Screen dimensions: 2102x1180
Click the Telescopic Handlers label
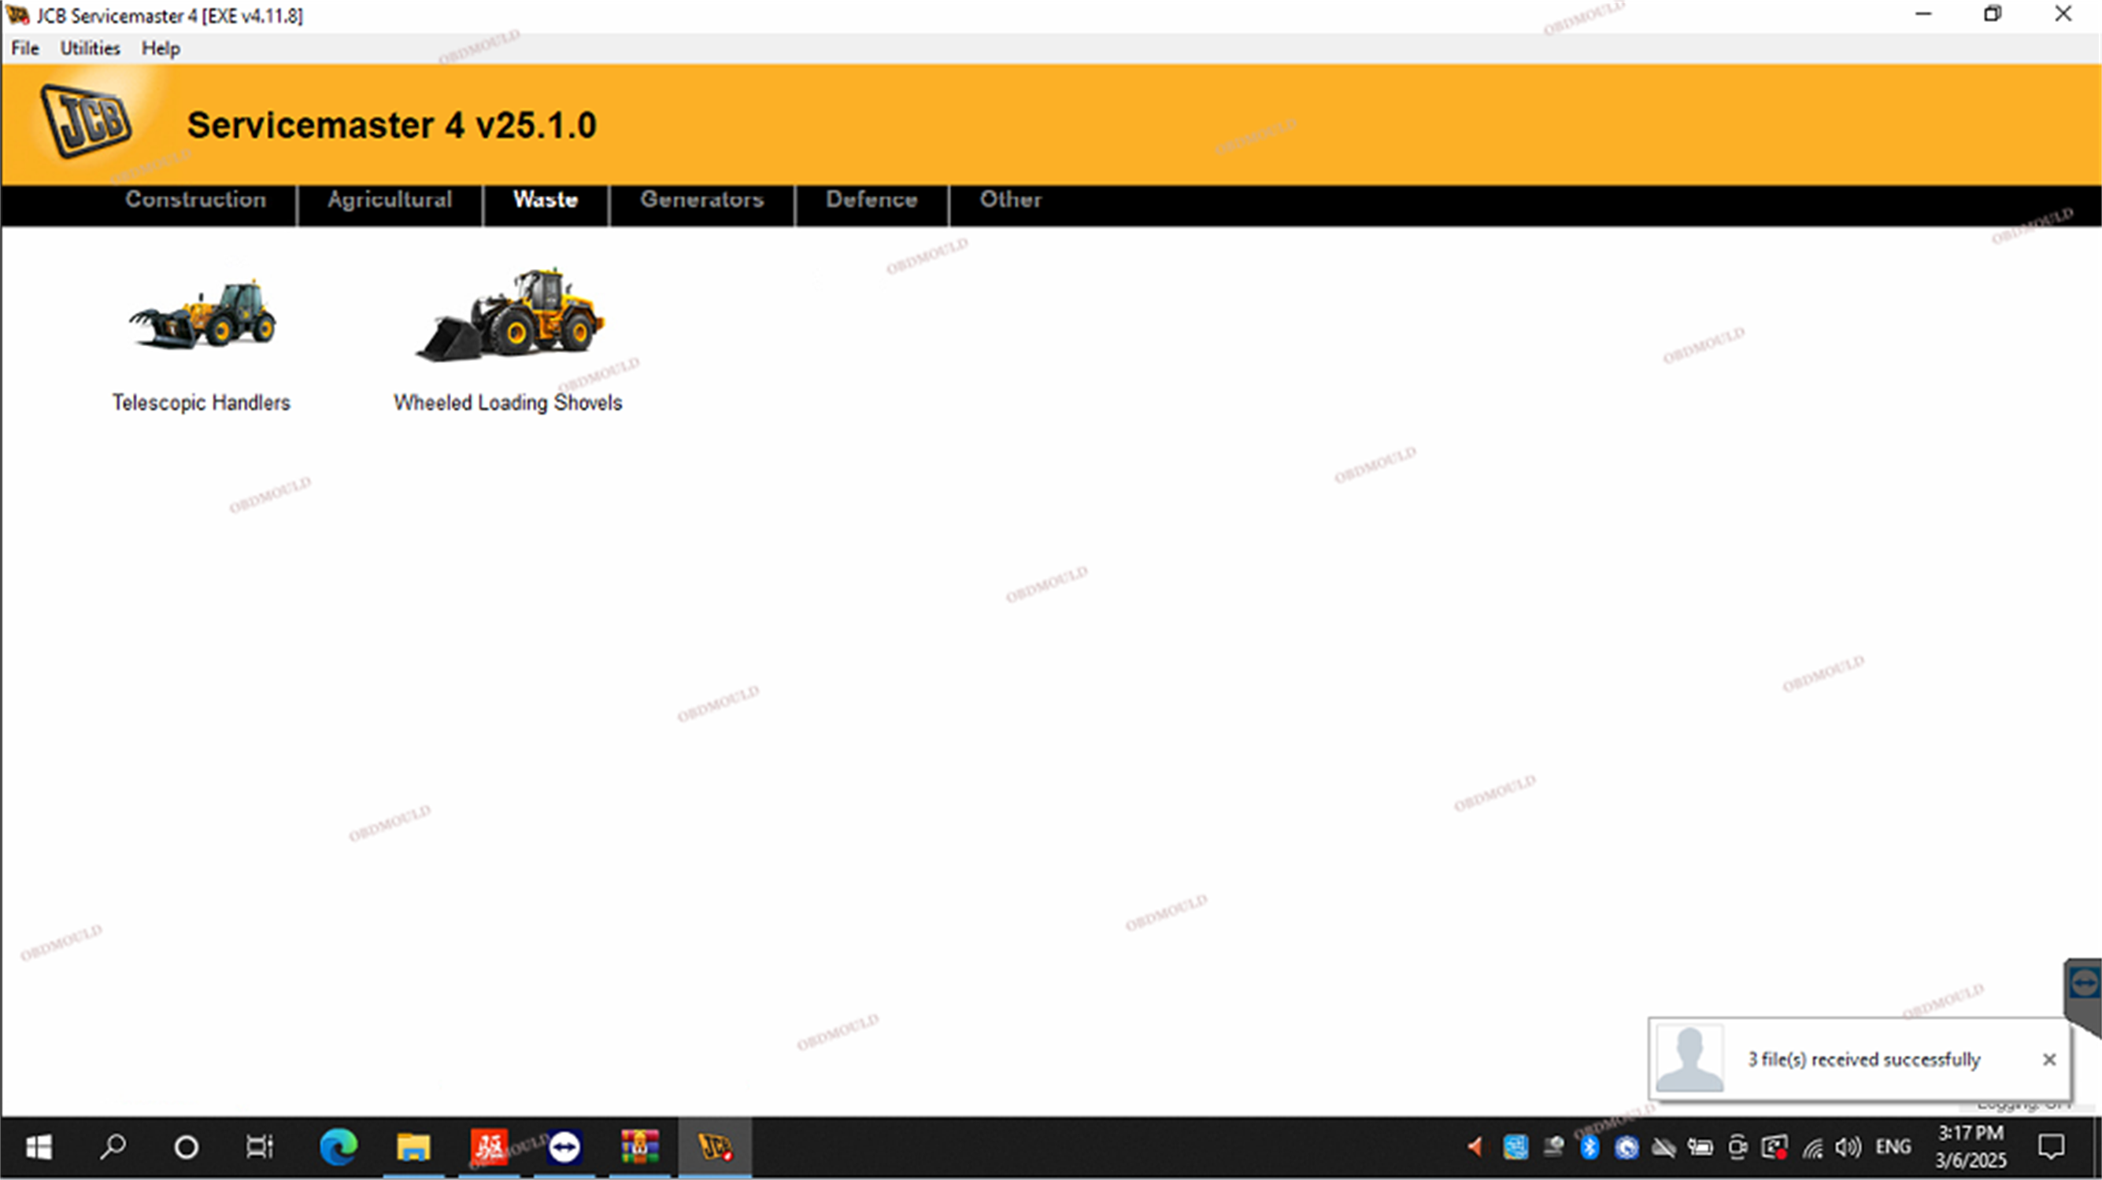pyautogui.click(x=201, y=403)
